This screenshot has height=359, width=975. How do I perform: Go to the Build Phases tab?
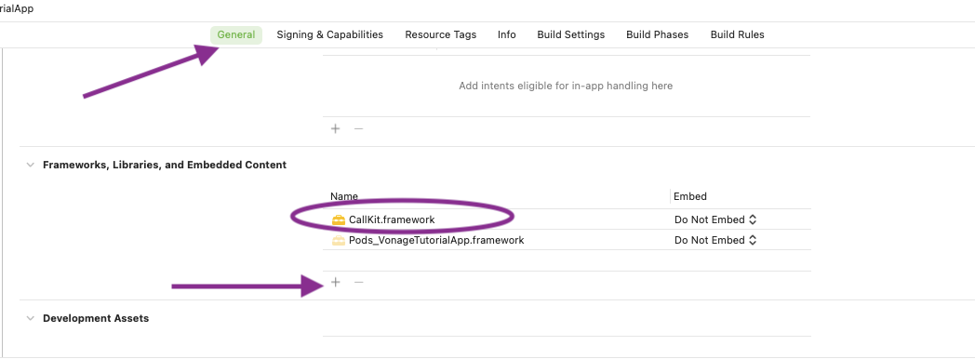coord(657,34)
